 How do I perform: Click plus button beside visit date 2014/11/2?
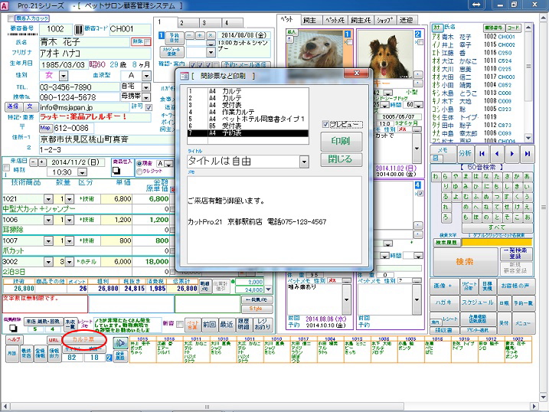pos(41,162)
